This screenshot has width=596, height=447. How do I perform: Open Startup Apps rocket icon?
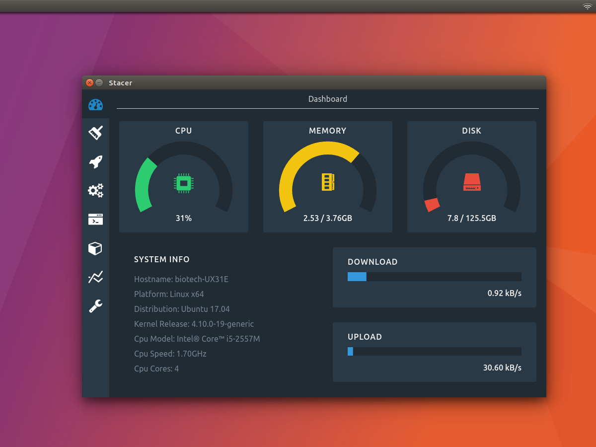[x=95, y=161]
